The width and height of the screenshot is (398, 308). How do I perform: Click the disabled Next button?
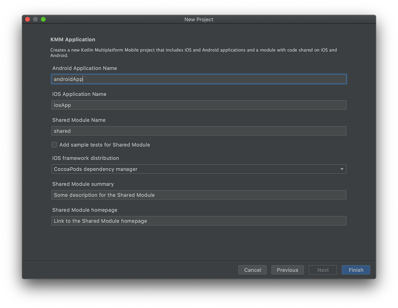click(x=323, y=270)
